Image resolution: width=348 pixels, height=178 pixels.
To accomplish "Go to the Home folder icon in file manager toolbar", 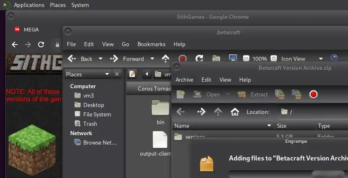I will click(x=216, y=58).
